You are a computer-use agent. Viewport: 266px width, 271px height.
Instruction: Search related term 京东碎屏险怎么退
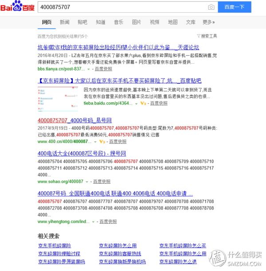tap(178, 262)
